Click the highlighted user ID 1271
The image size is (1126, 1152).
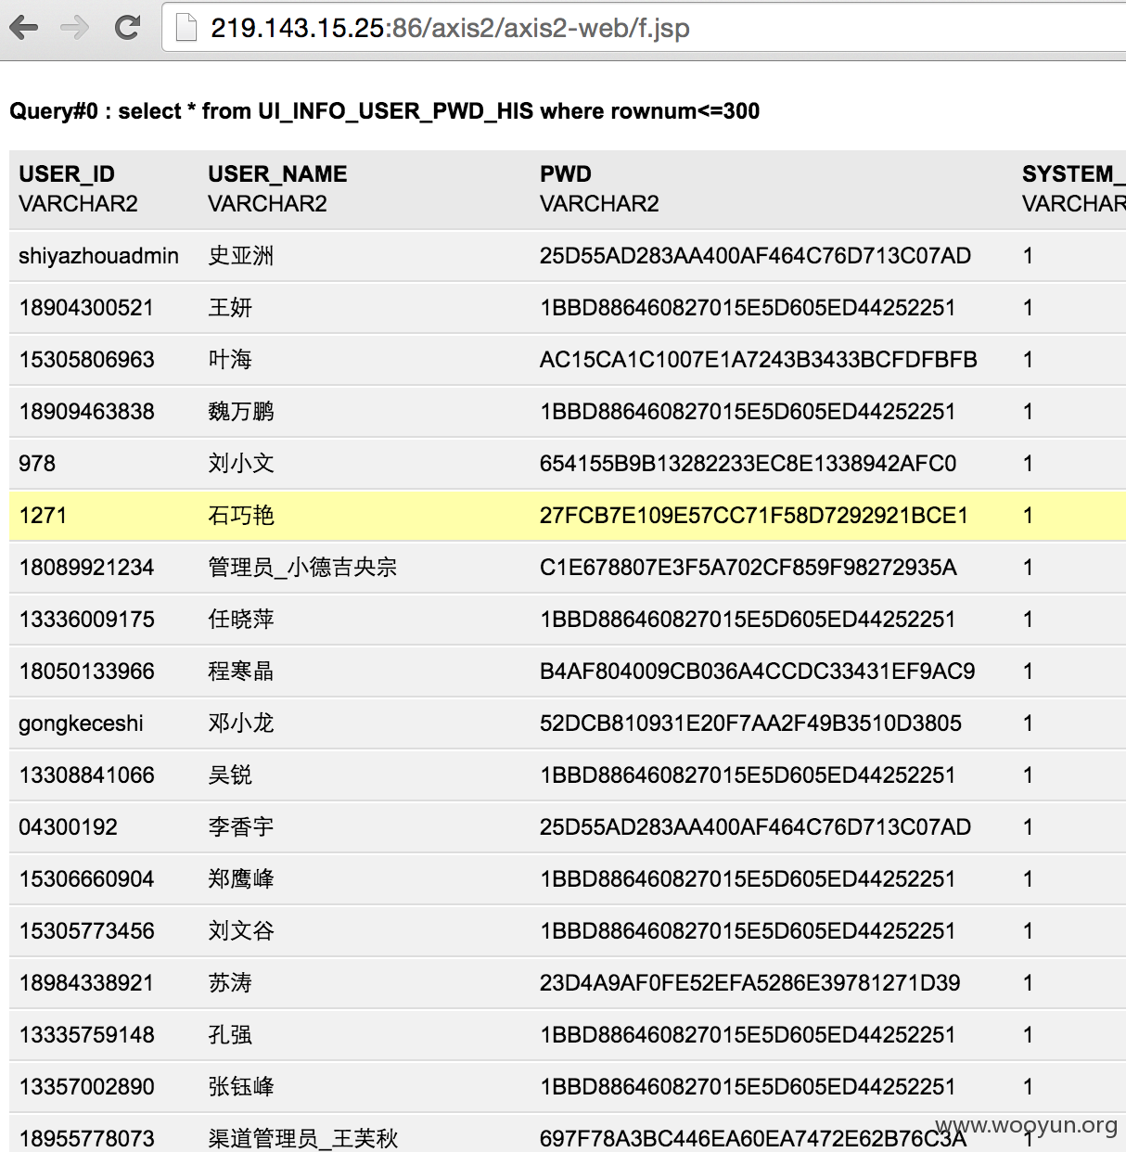click(43, 516)
